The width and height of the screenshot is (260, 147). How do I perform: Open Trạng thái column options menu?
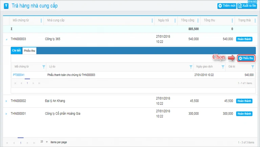[255, 20]
